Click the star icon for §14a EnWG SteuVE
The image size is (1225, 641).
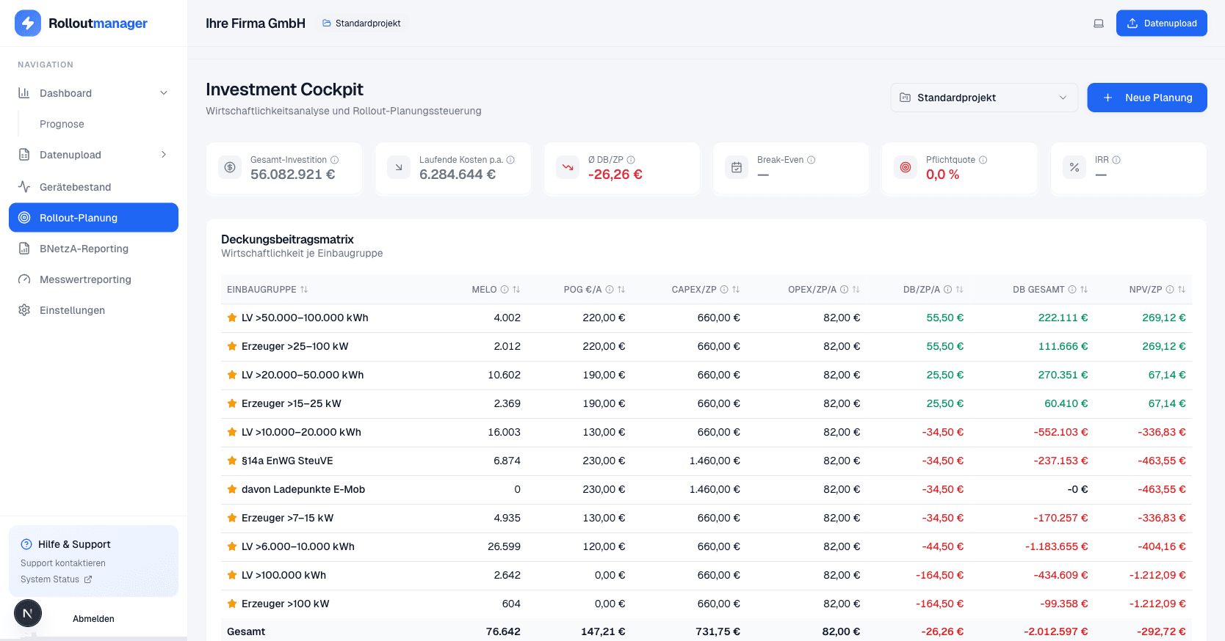click(232, 461)
